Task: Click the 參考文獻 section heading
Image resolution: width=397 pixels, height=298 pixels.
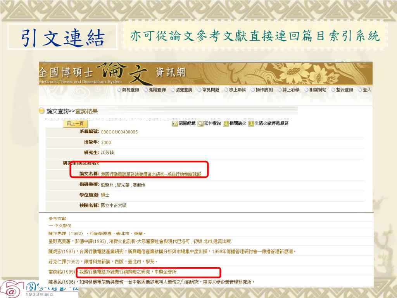Action: pos(57,218)
